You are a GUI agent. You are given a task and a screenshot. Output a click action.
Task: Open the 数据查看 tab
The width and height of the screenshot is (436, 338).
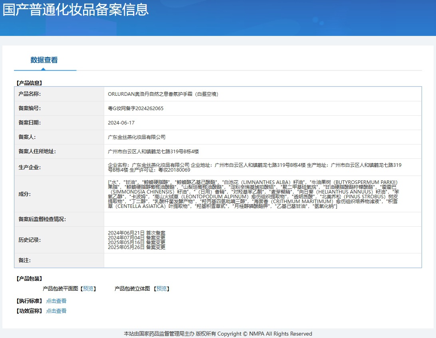click(44, 60)
